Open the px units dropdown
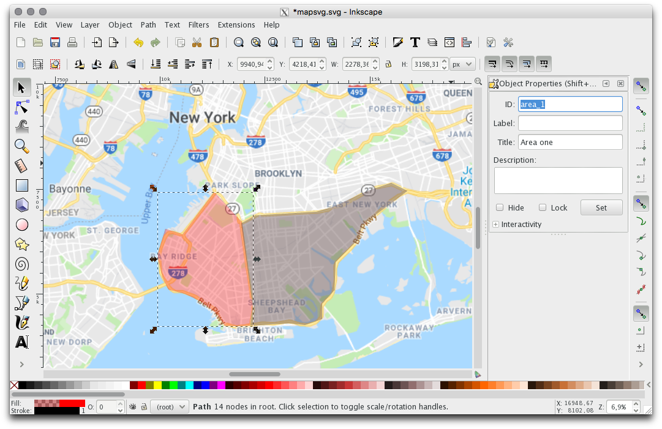662x429 pixels. point(462,64)
